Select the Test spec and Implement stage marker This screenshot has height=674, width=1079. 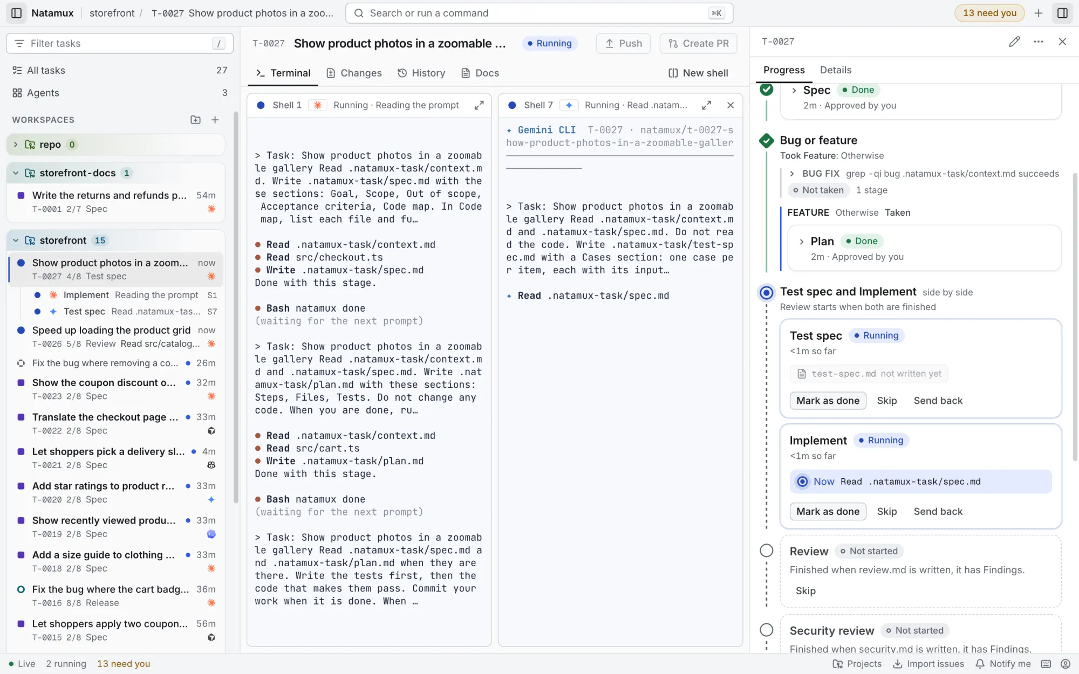(x=766, y=292)
